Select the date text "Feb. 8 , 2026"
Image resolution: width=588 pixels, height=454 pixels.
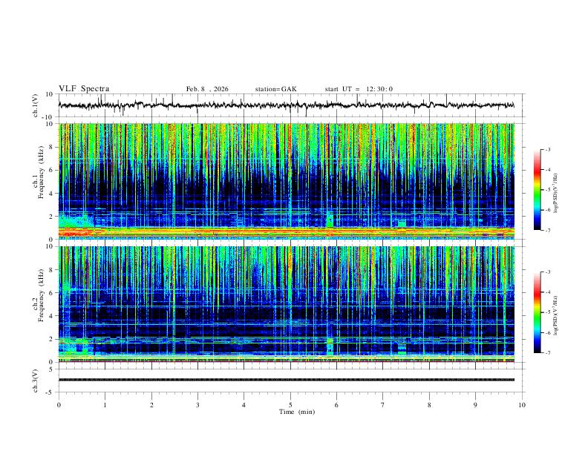207,89
